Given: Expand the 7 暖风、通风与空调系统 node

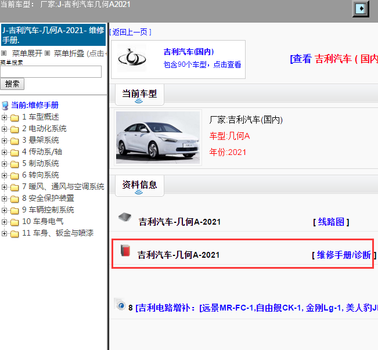Looking at the screenshot, I should [4, 187].
